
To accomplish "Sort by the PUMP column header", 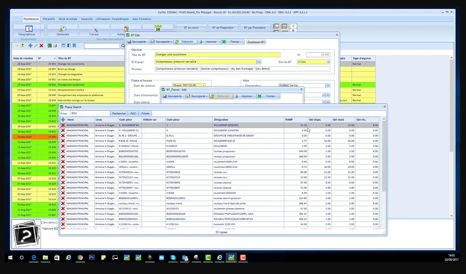I will pyautogui.click(x=296, y=119).
